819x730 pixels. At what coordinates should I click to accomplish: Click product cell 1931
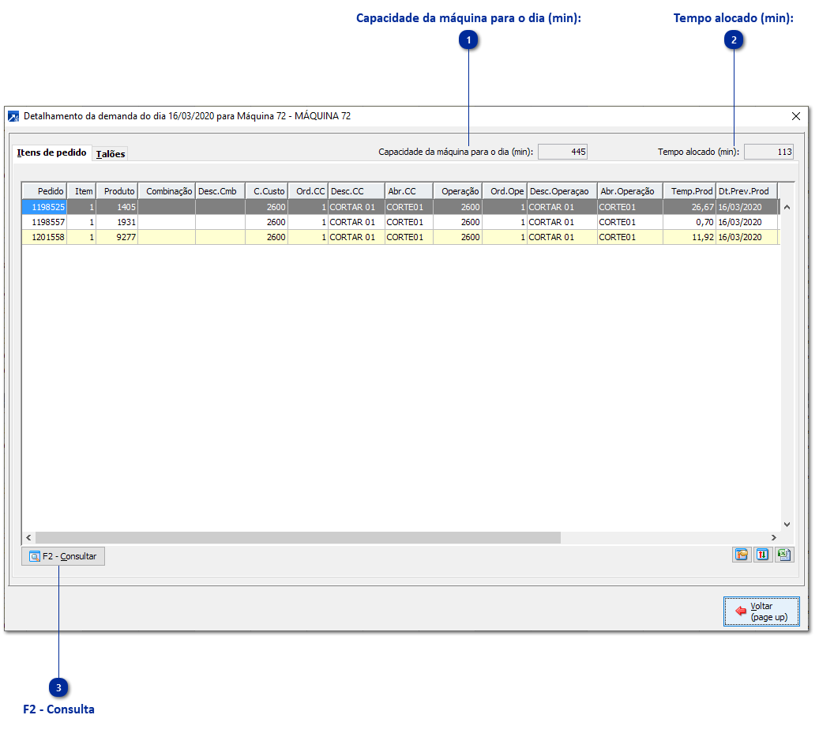[x=117, y=222]
